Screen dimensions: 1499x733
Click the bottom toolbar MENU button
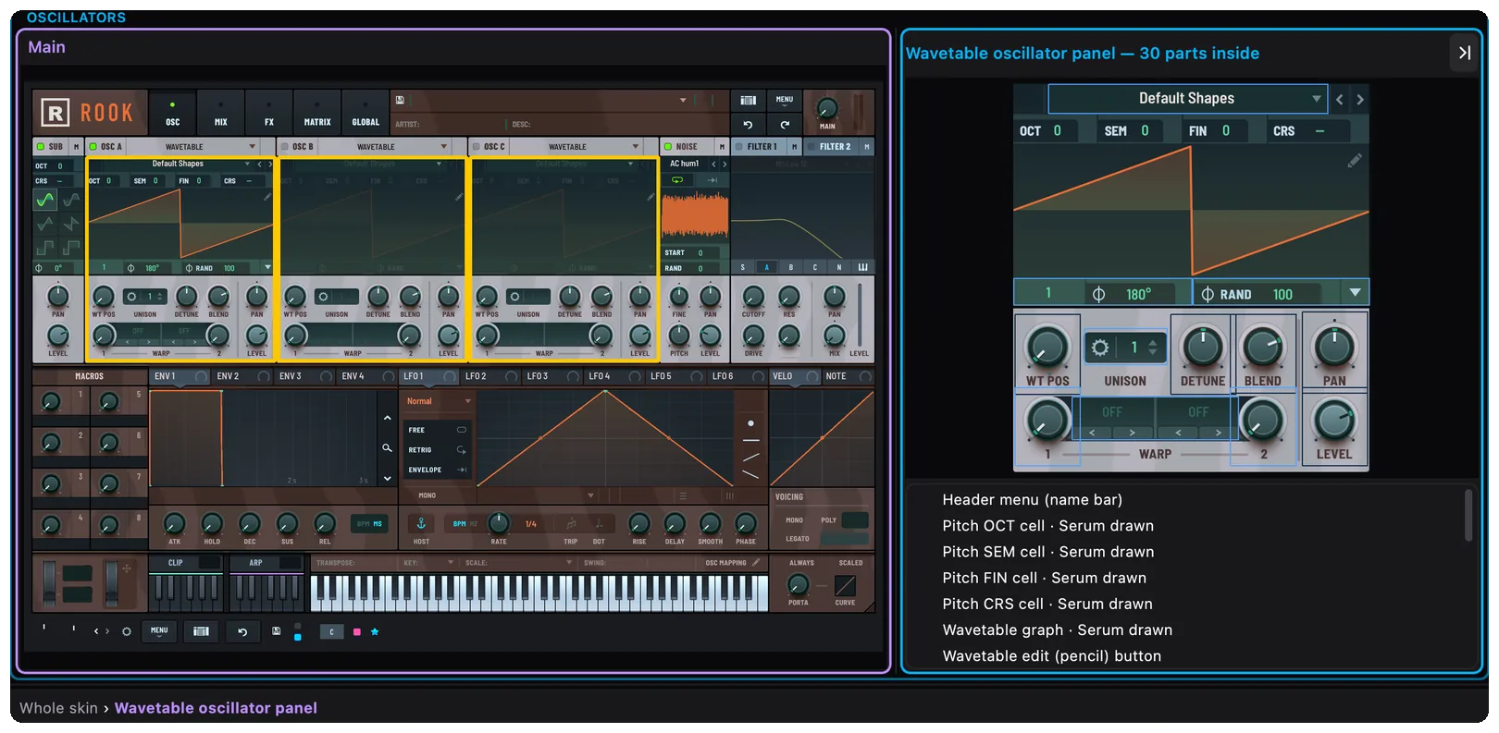[x=159, y=631]
